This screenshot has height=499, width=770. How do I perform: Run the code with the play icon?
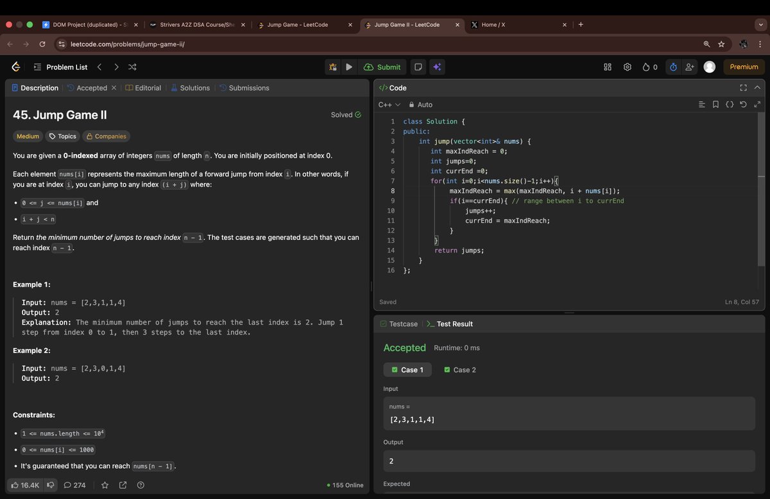349,67
